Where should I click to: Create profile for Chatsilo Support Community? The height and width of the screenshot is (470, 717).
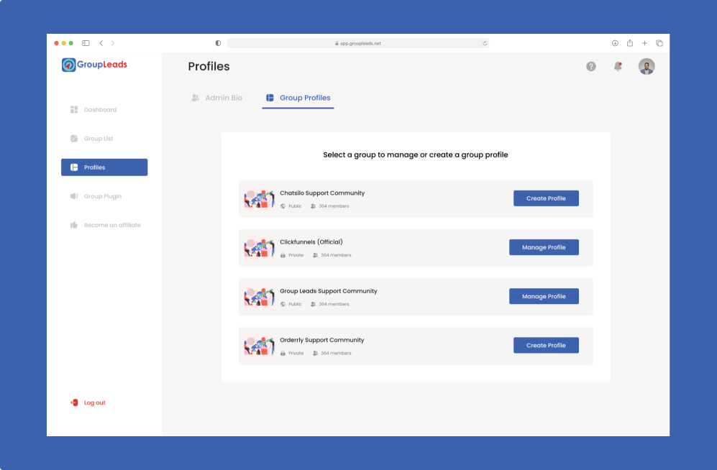(x=546, y=198)
